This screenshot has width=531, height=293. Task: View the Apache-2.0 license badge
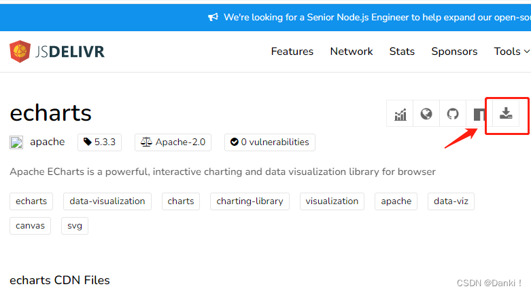click(173, 142)
